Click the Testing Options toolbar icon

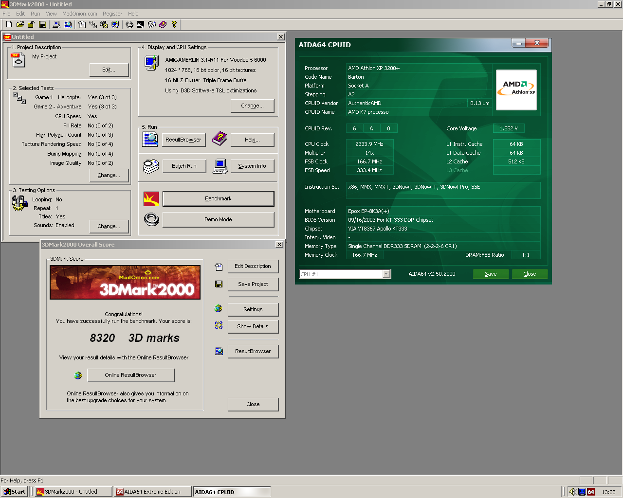(104, 24)
